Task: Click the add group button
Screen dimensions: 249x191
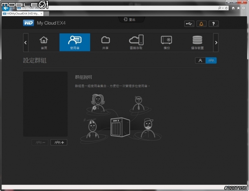Action: pyautogui.click(x=59, y=143)
